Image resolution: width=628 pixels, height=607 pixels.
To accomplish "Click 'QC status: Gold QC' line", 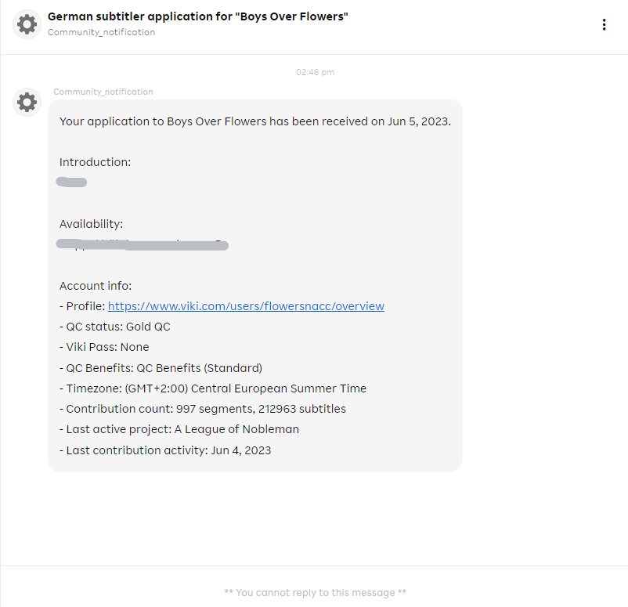I will [x=115, y=327].
